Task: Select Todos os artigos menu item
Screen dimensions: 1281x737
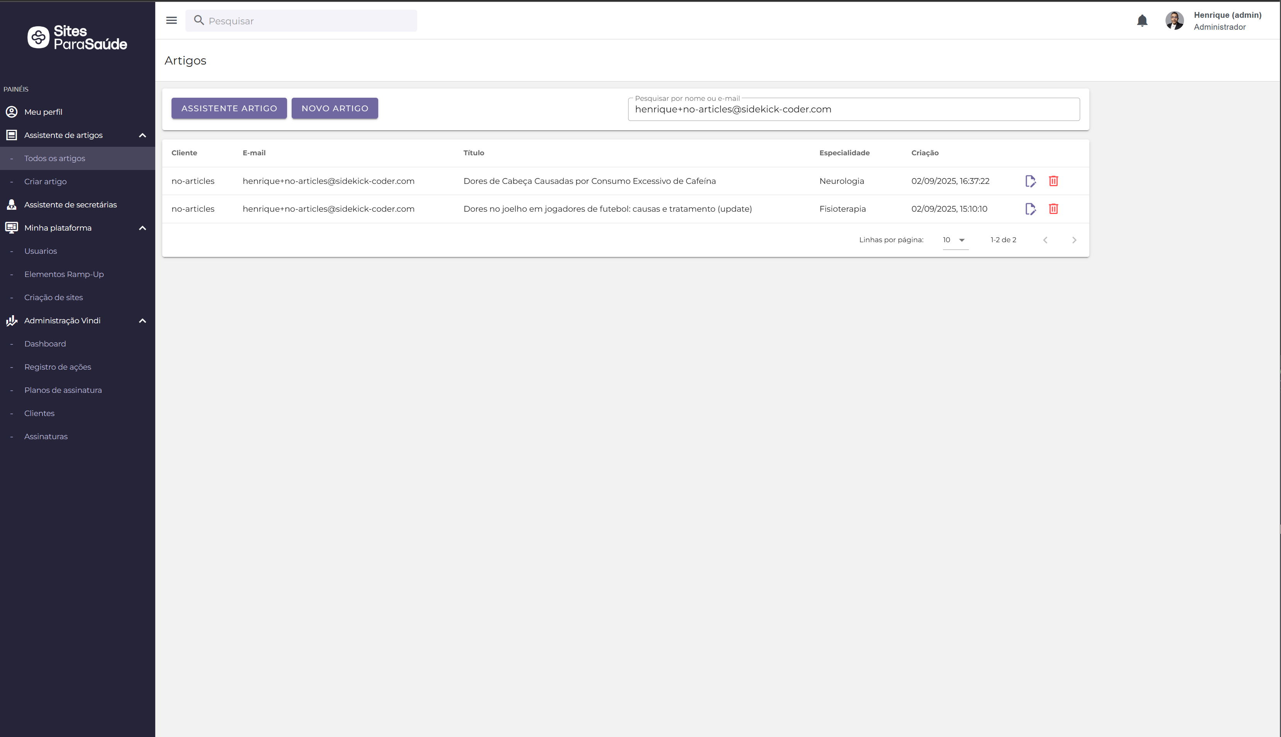Action: (77, 158)
